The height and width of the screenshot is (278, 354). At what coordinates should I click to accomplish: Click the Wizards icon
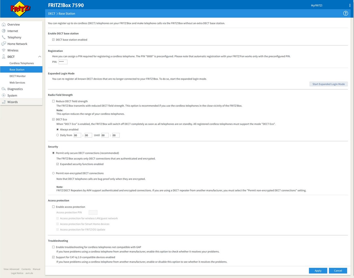pos(4,102)
